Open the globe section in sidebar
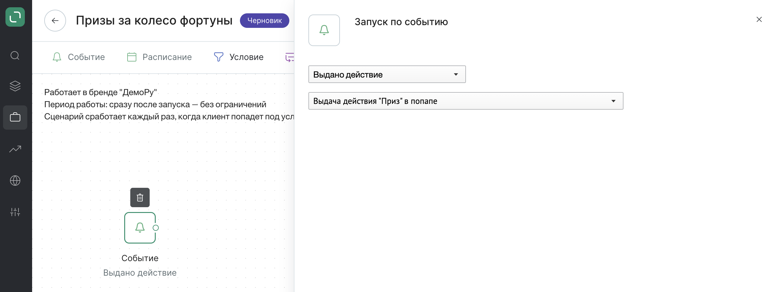 tap(15, 181)
